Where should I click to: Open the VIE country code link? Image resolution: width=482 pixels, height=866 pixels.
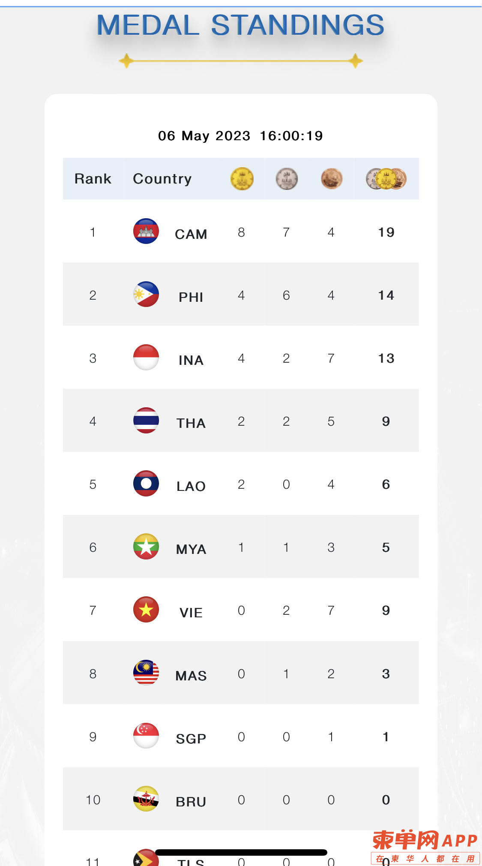click(191, 613)
